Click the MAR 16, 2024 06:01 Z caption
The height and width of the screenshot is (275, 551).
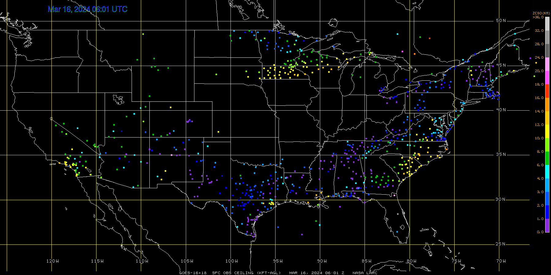click(317, 273)
